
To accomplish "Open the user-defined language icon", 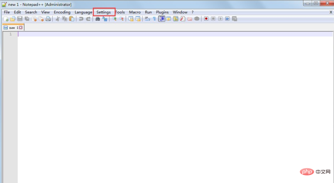I will point(168,19).
